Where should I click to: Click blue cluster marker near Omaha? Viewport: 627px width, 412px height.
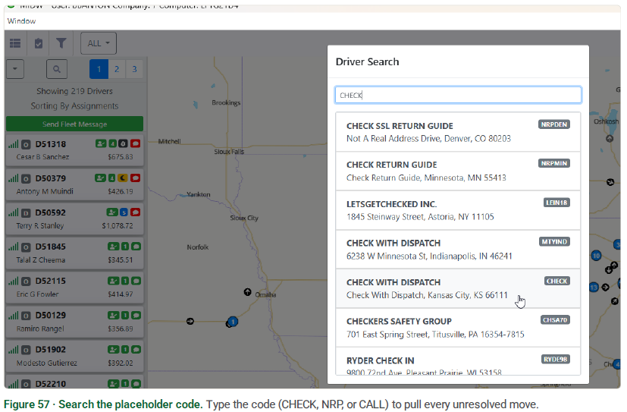pos(233,321)
